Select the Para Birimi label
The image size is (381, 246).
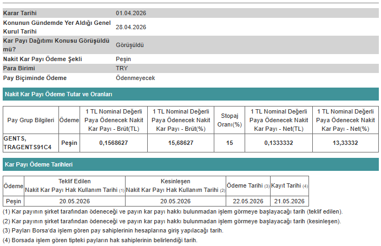[19, 68]
